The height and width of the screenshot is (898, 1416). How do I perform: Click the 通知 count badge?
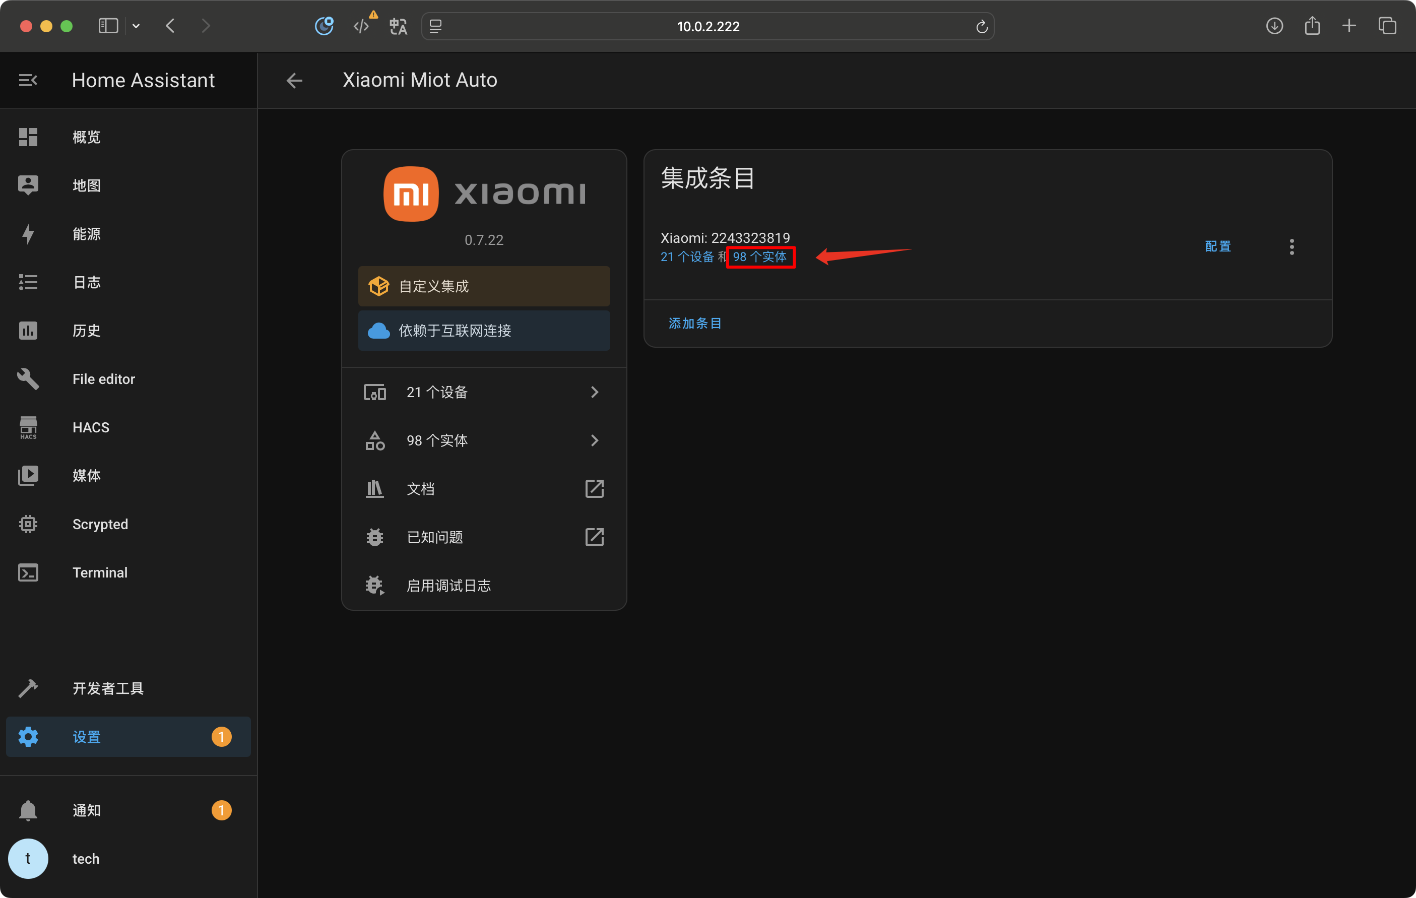[x=221, y=810]
